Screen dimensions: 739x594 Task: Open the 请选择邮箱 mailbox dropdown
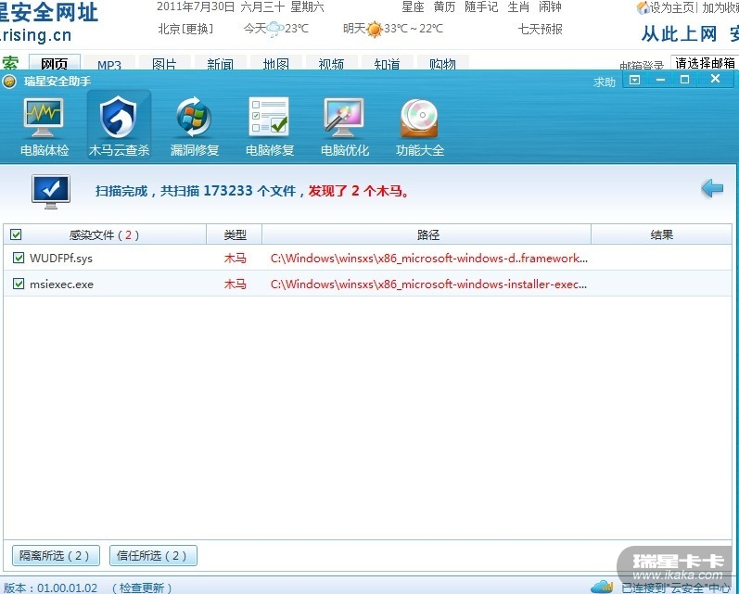coord(705,63)
